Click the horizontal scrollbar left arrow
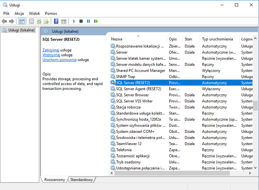This screenshot has width=259, height=190. [x=112, y=173]
